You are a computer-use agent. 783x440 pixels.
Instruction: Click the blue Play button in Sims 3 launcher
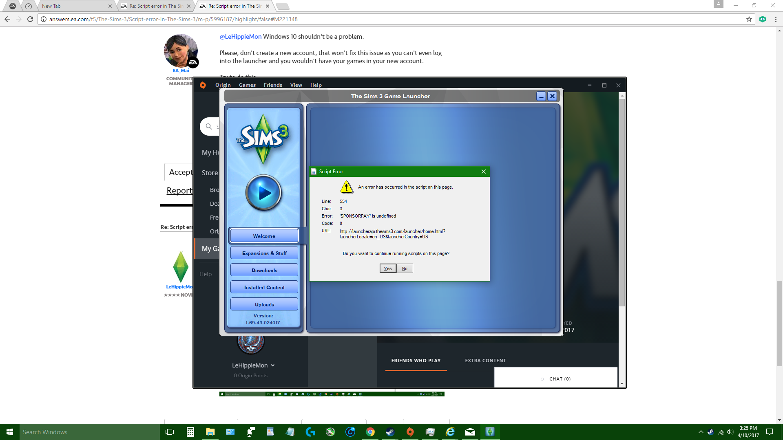coord(263,193)
